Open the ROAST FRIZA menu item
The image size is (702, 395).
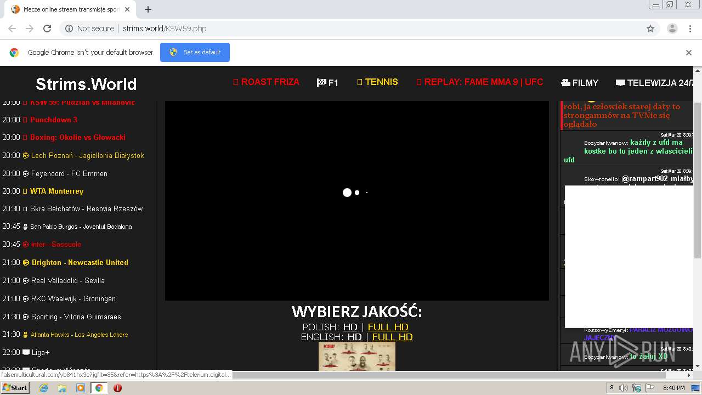pos(266,82)
